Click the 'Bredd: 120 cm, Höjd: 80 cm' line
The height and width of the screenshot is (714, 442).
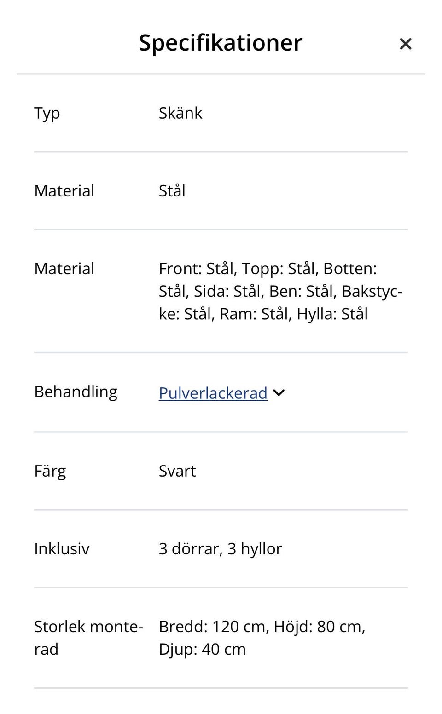(x=262, y=627)
